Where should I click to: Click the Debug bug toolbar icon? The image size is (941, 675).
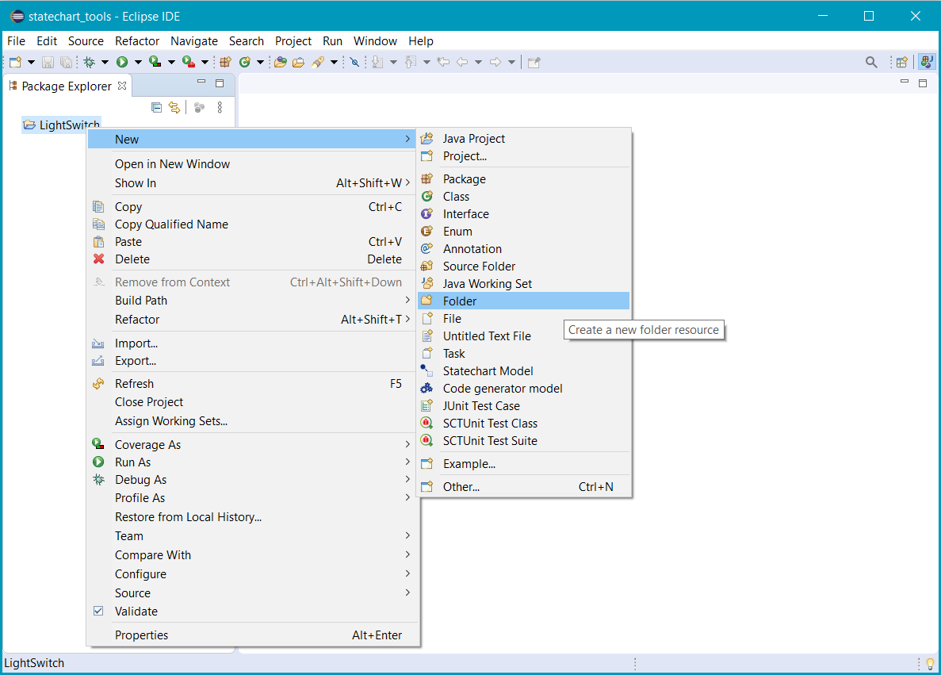(90, 62)
